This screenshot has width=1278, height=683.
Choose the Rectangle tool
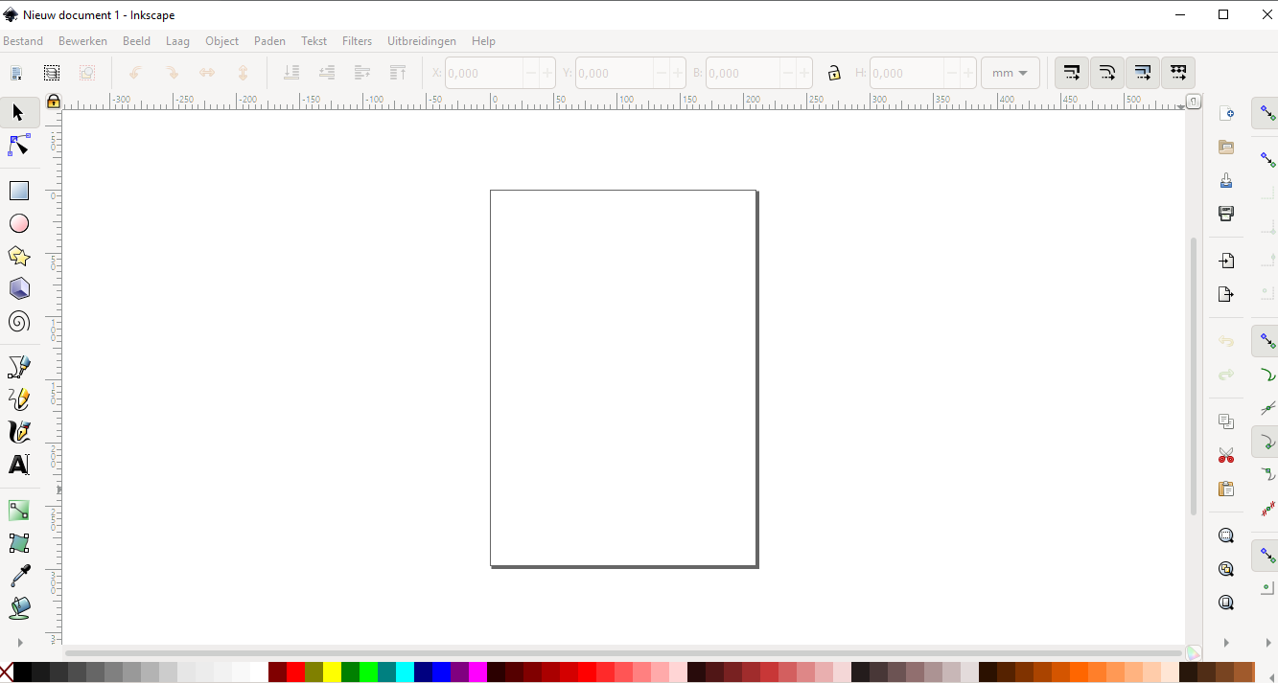(19, 191)
